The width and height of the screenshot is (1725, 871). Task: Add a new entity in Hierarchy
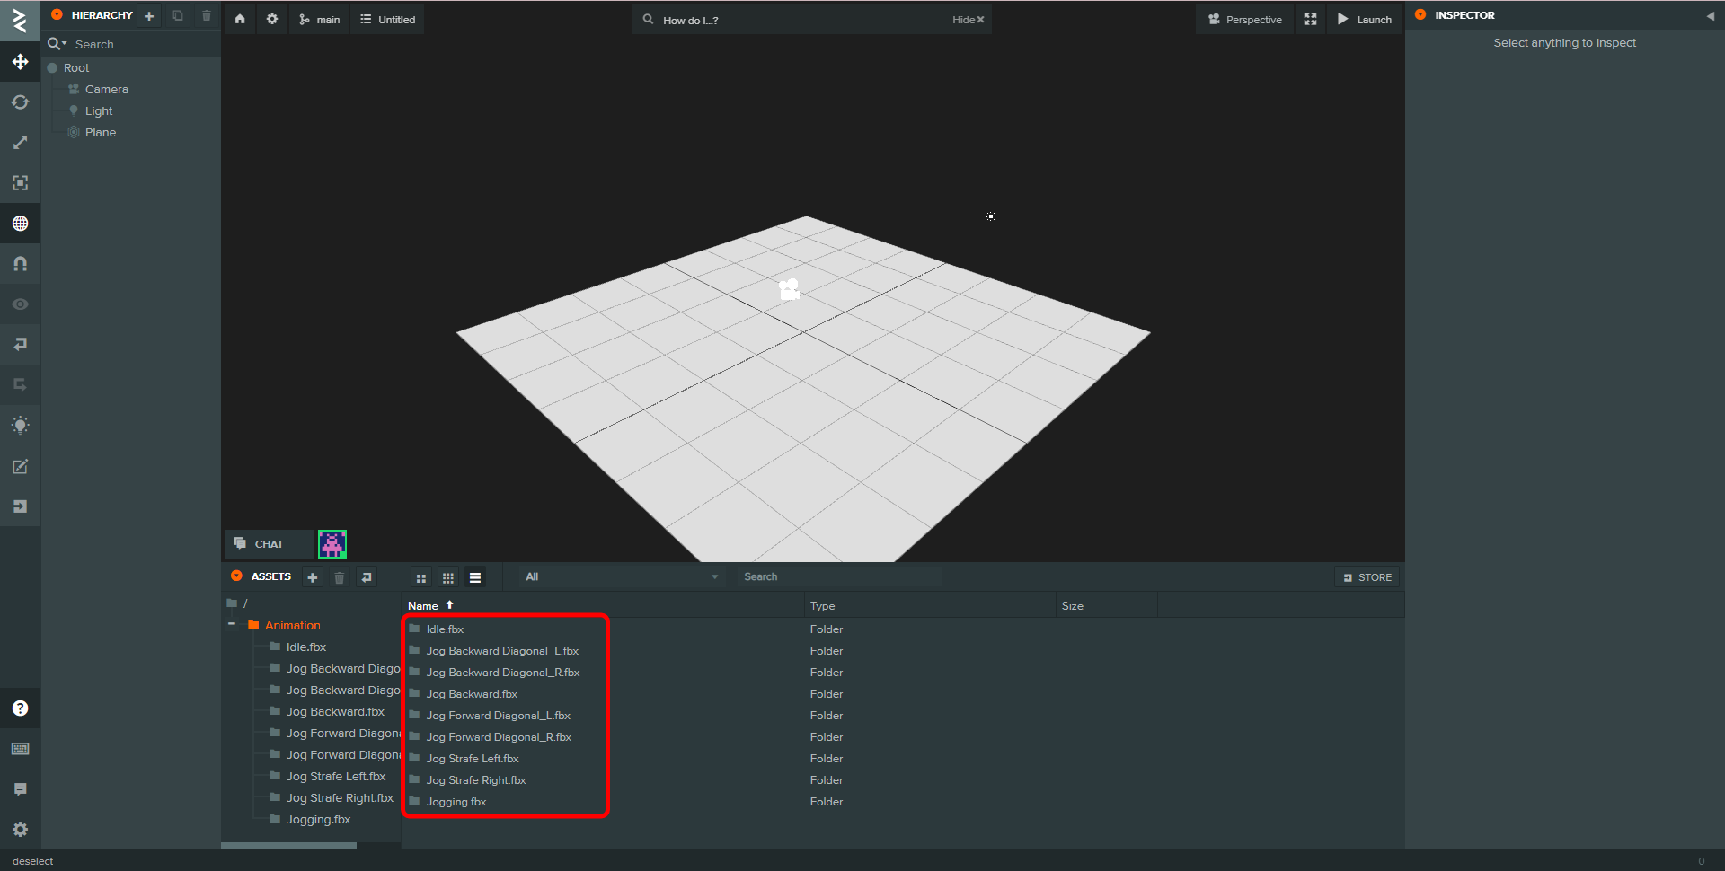pyautogui.click(x=149, y=15)
